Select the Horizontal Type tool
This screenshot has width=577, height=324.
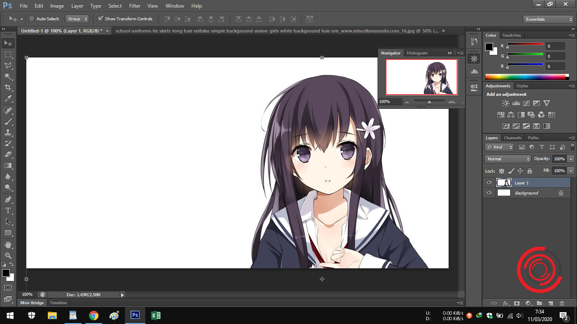[8, 210]
